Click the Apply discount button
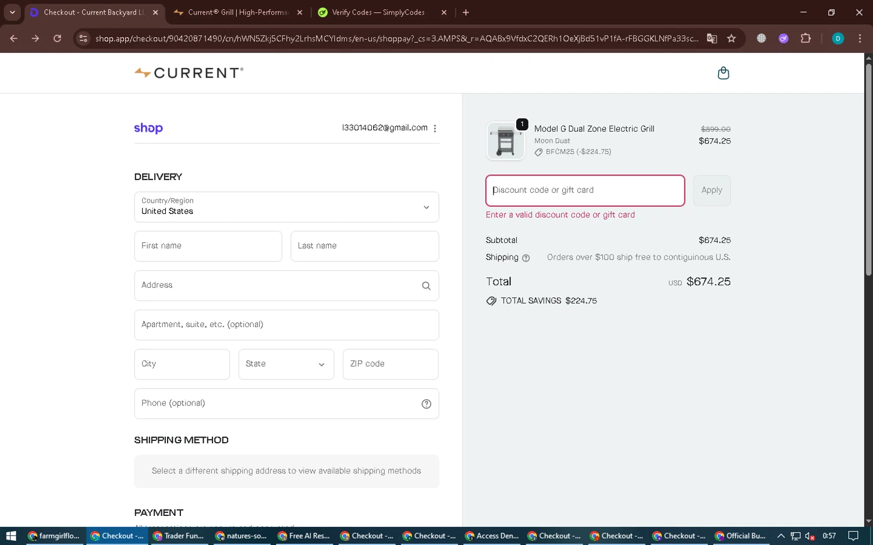Image resolution: width=873 pixels, height=545 pixels. 712,191
